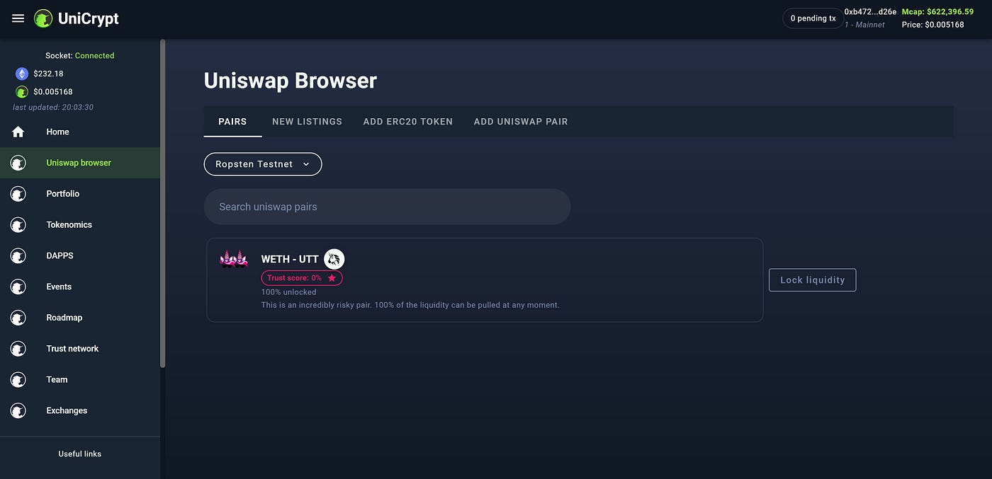Click the Trust score: 0% badge
The image size is (992, 479).
302,278
